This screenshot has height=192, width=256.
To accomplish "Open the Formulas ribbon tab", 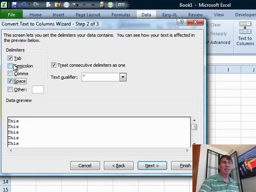I will (x=121, y=15).
